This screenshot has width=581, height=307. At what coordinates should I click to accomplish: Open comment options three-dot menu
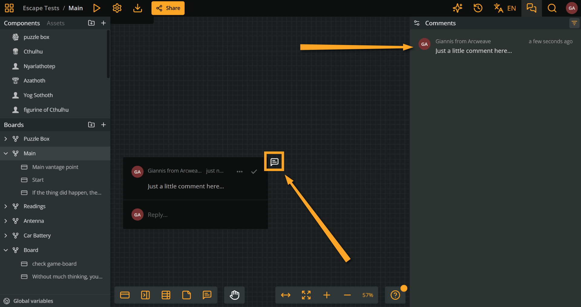coord(240,172)
